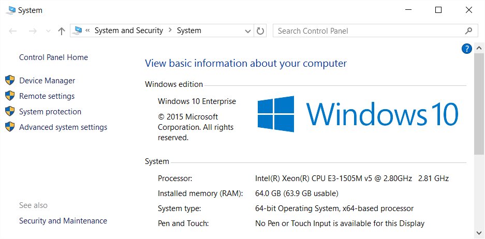Screen dimensions: 485x239
Task: Refresh the System page
Action: [x=260, y=31]
